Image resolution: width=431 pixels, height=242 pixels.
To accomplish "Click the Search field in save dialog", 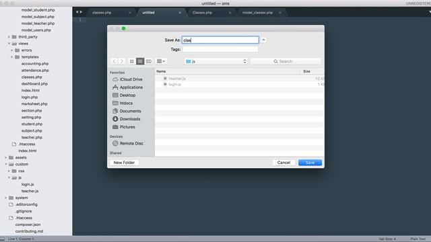I will click(x=286, y=61).
